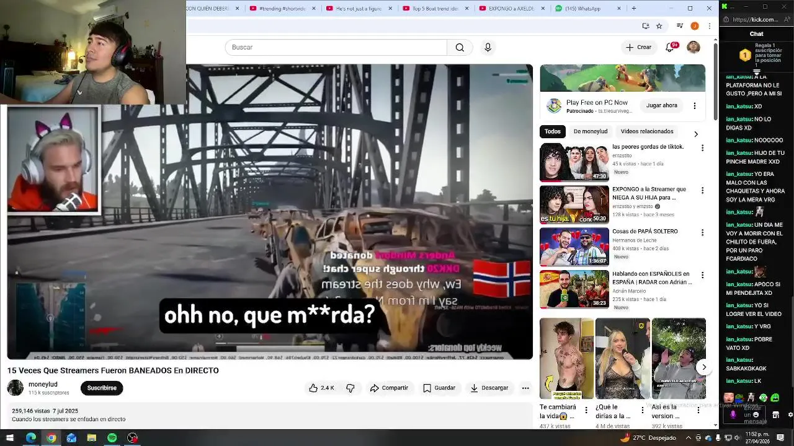The height and width of the screenshot is (446, 794).
Task: Dislike the video with thumbs down
Action: [350, 388]
